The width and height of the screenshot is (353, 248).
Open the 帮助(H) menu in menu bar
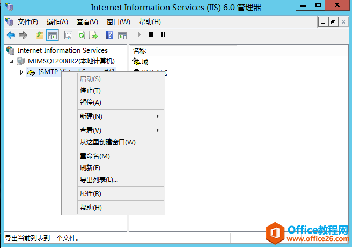150,22
